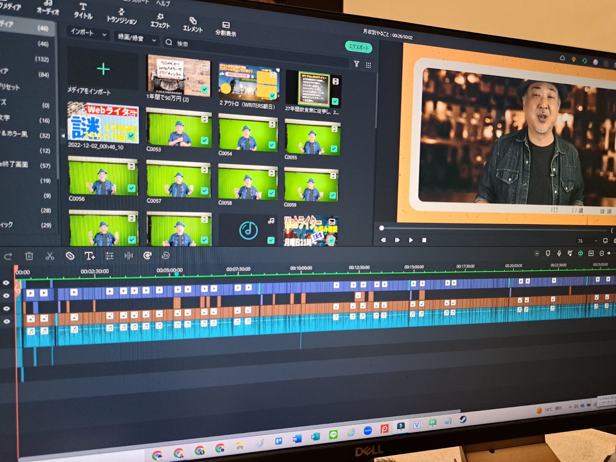The height and width of the screenshot is (462, 616).
Task: Open the 分割表示 tab
Action: click(x=226, y=29)
